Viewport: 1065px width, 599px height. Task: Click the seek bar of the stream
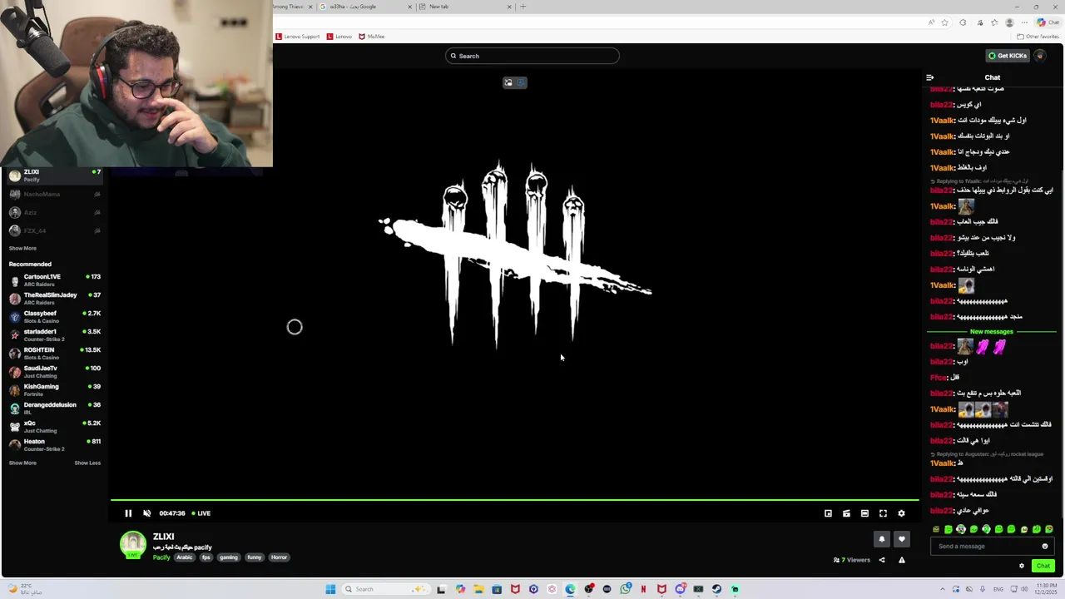pyautogui.click(x=514, y=500)
